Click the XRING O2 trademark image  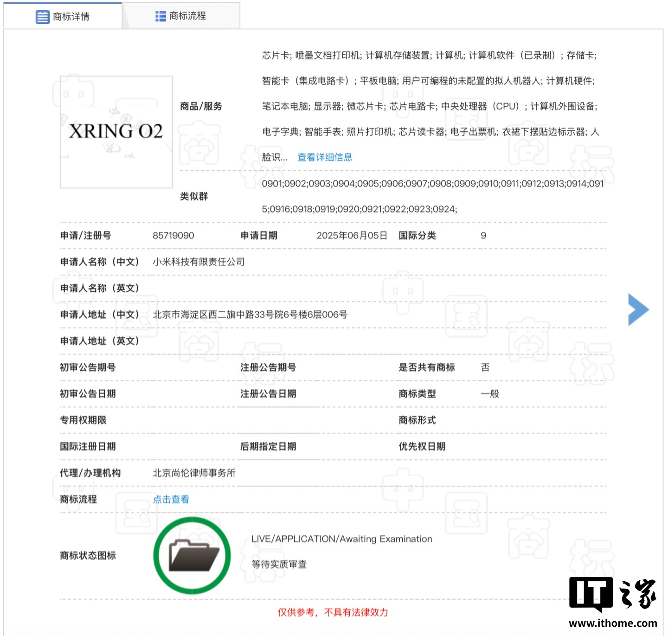(x=116, y=132)
